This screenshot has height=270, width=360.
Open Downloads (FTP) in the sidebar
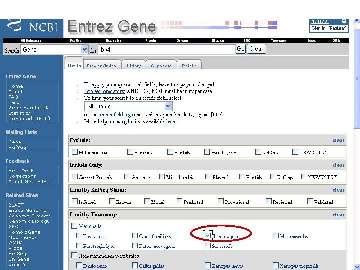pos(29,119)
